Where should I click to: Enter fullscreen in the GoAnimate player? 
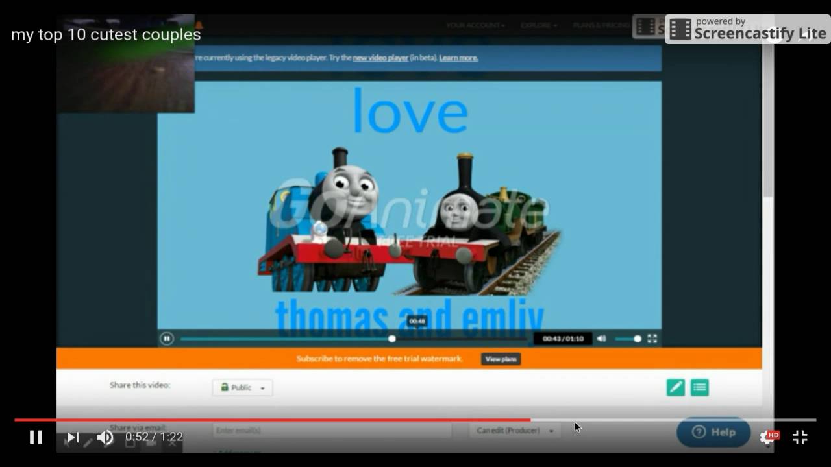[x=652, y=339]
